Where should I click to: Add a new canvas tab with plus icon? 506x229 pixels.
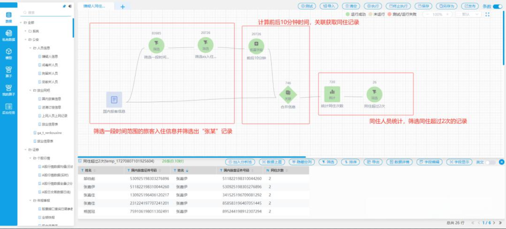pos(123,6)
